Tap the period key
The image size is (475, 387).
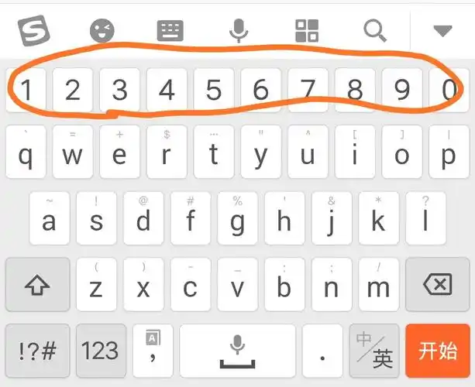click(x=322, y=351)
